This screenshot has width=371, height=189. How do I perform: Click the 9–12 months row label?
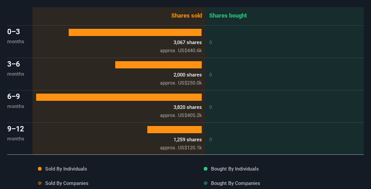pos(16,133)
